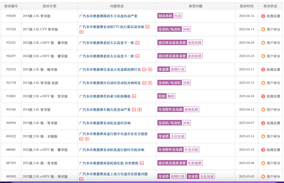Play the video icon beside 车辆头枕晃动严重
The width and height of the screenshot is (284, 183).
tap(140, 109)
